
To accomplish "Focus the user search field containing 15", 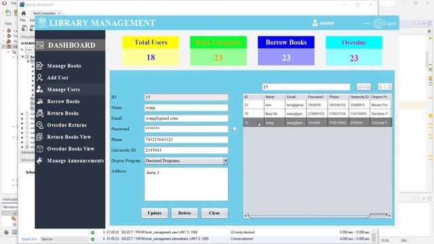I will coord(306,87).
